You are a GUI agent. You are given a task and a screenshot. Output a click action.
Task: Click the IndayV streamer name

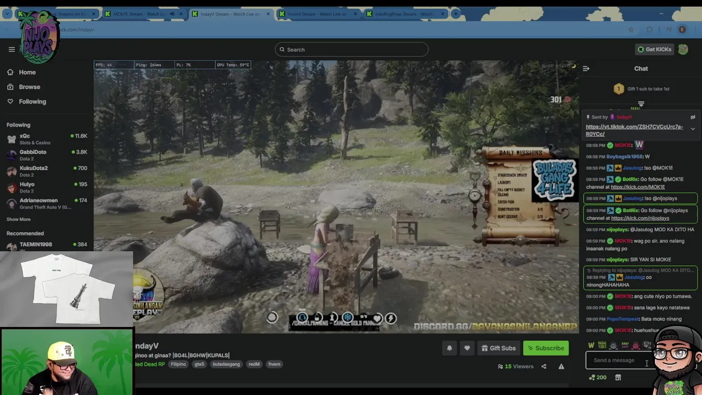coord(146,346)
